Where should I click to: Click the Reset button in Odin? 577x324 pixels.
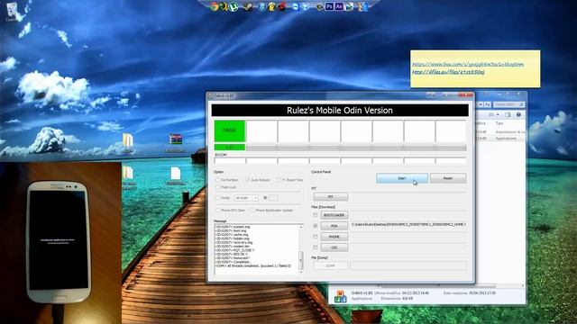tap(448, 178)
